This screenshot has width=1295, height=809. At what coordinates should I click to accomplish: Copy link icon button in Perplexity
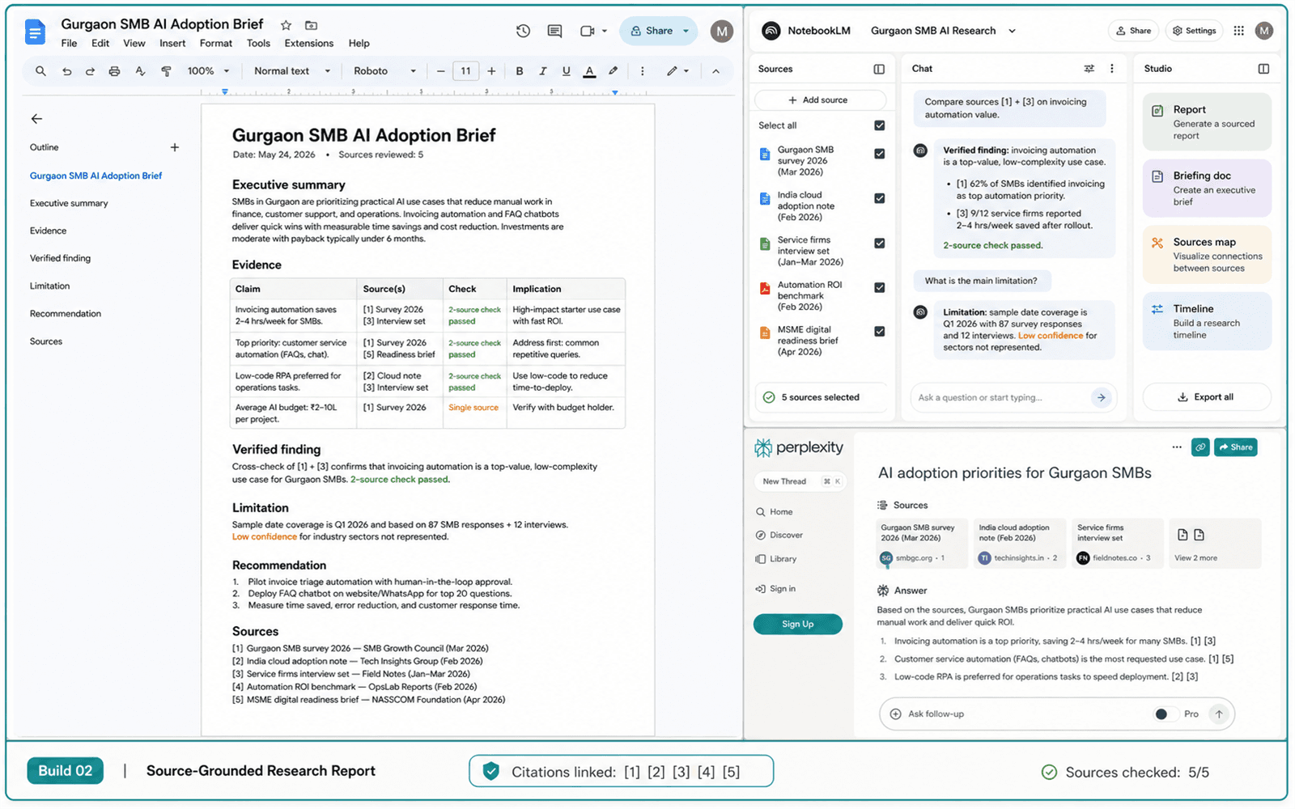(1200, 447)
